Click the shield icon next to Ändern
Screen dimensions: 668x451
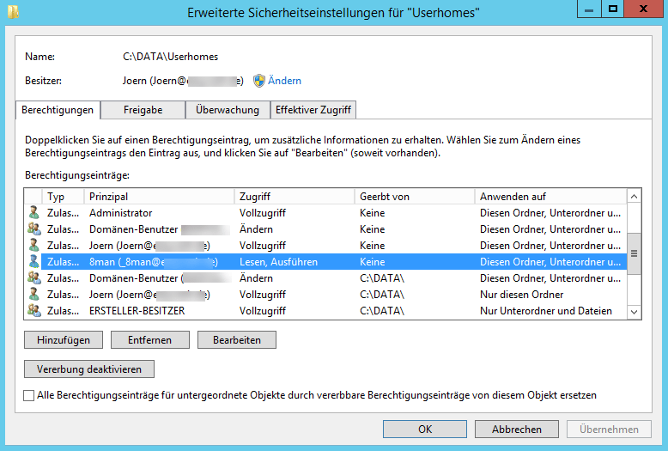point(258,81)
